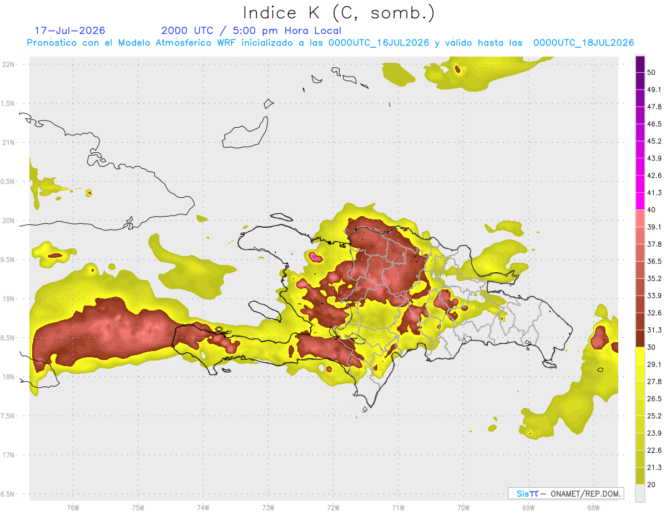Click the "73W" longitude label

[268, 507]
